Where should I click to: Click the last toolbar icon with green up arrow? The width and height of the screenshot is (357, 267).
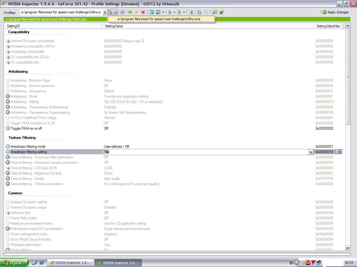coord(221,12)
